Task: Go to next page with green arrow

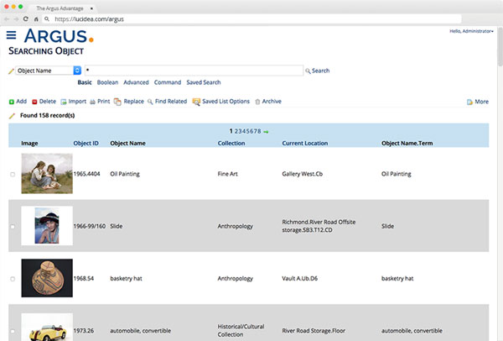Action: pyautogui.click(x=267, y=132)
